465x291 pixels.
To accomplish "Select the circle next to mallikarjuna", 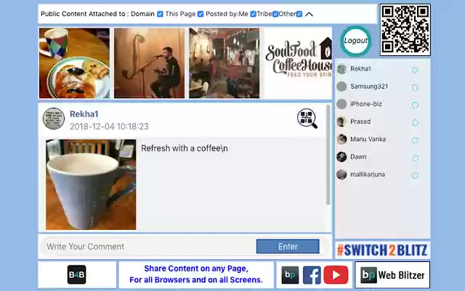I will [415, 175].
